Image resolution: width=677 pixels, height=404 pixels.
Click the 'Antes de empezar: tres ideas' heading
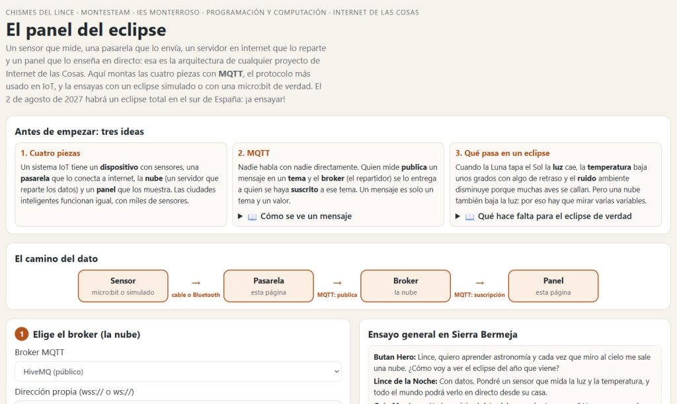pyautogui.click(x=79, y=132)
